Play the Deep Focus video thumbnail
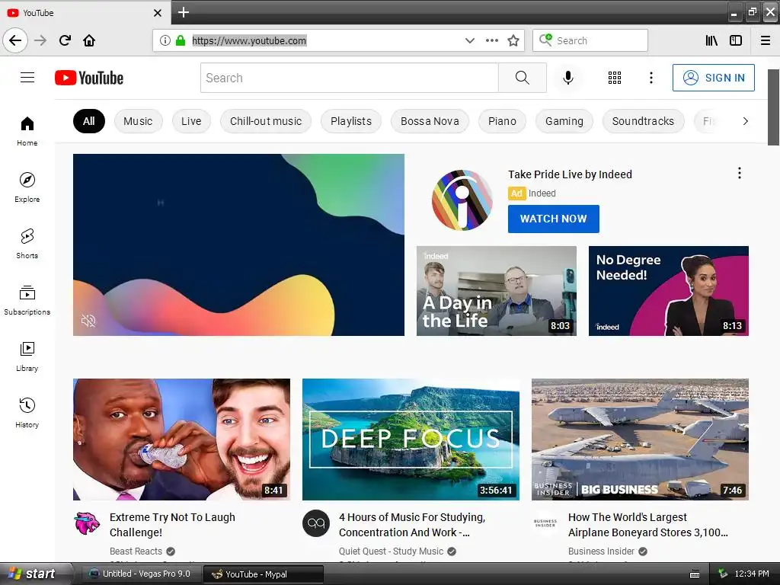 [411, 440]
